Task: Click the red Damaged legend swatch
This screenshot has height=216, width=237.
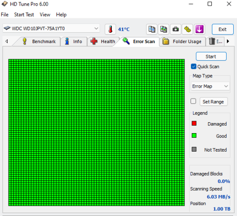Action: [194, 123]
